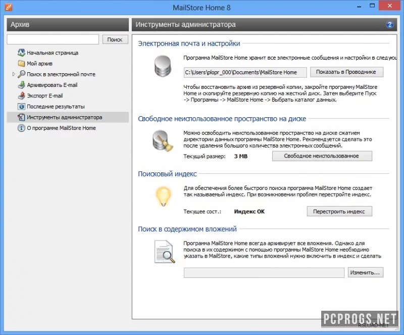Click the Свободное неиспользованное пространство на диске heading
Image resolution: width=404 pixels, height=335 pixels.
click(x=222, y=119)
